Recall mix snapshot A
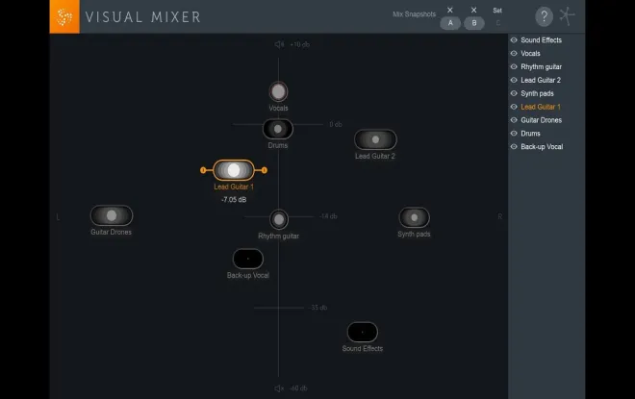635x399 pixels. point(450,23)
